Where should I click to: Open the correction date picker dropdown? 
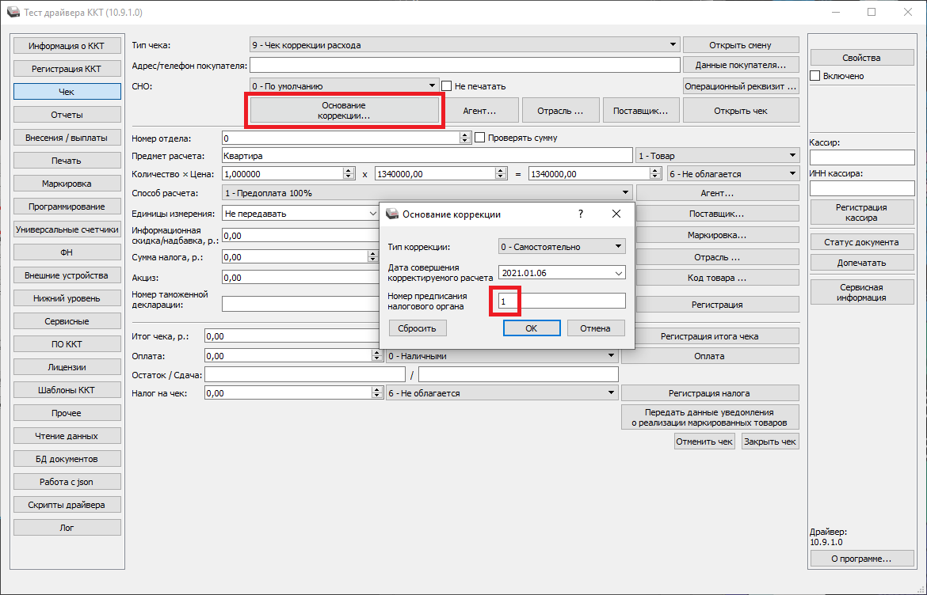tap(618, 273)
